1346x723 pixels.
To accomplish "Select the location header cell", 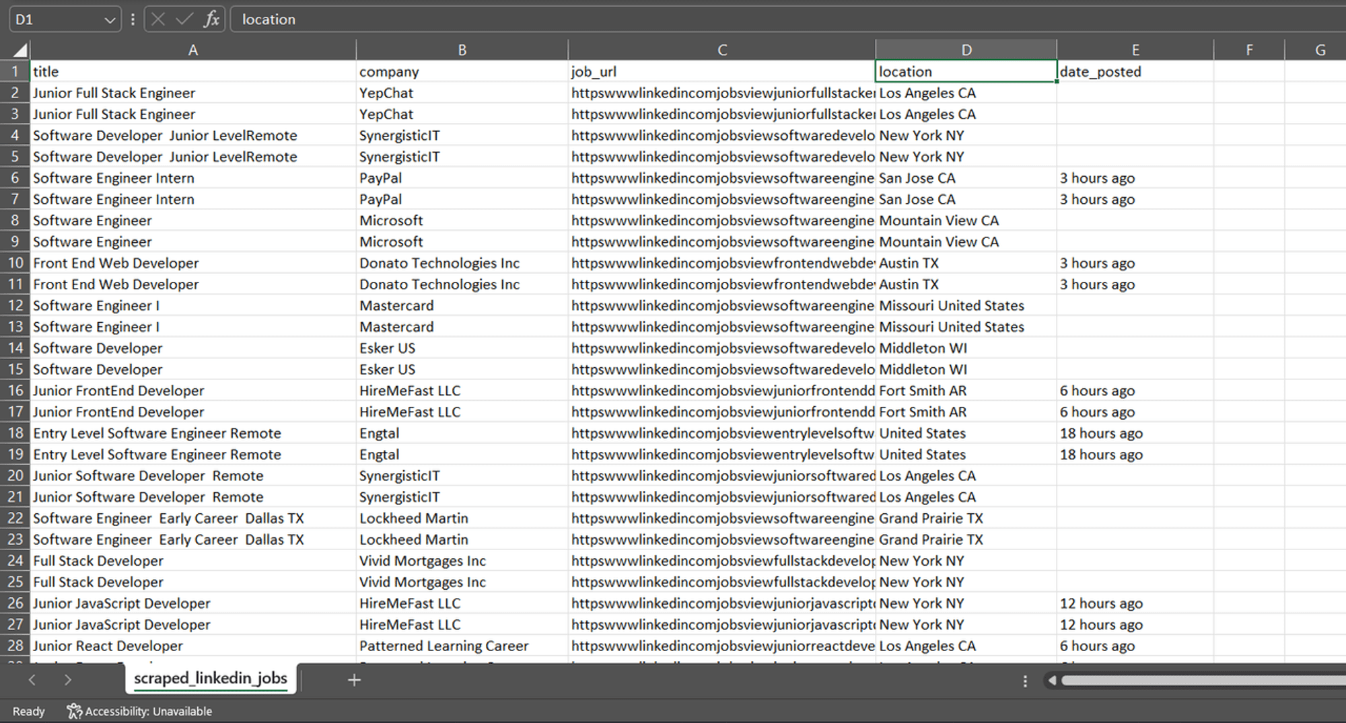I will 965,71.
